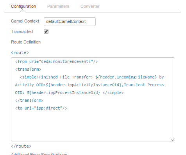Image resolution: width=186 pixels, height=155 pixels.
Task: Click the closing '</route>' tag text
Action: [21, 146]
